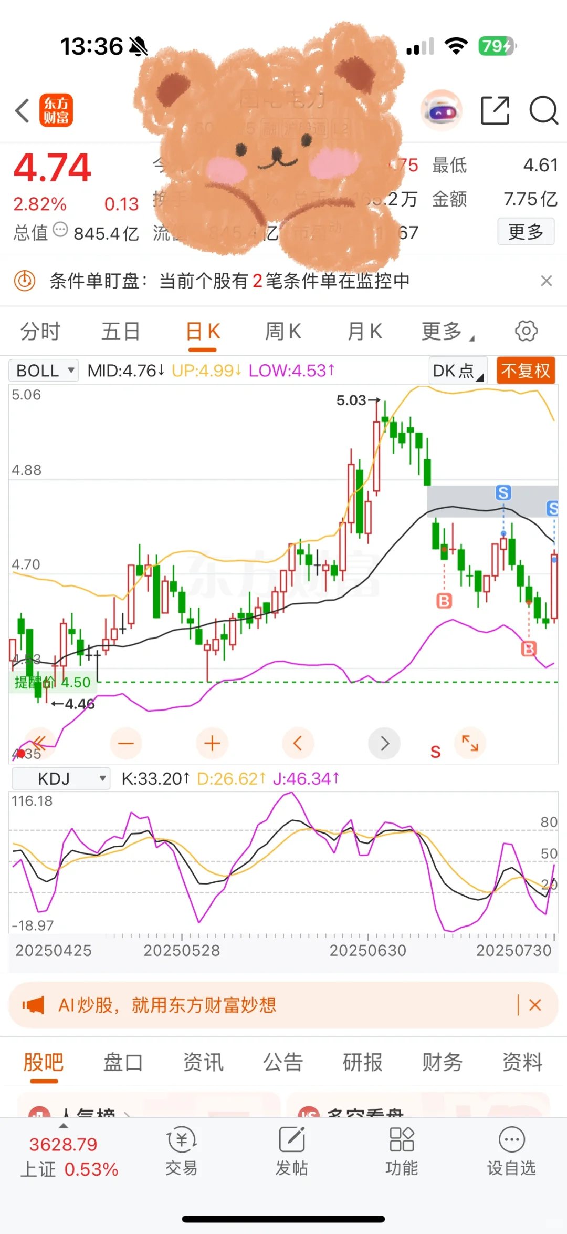The height and width of the screenshot is (1234, 567).
Task: Select the 日K tab
Action: click(203, 331)
